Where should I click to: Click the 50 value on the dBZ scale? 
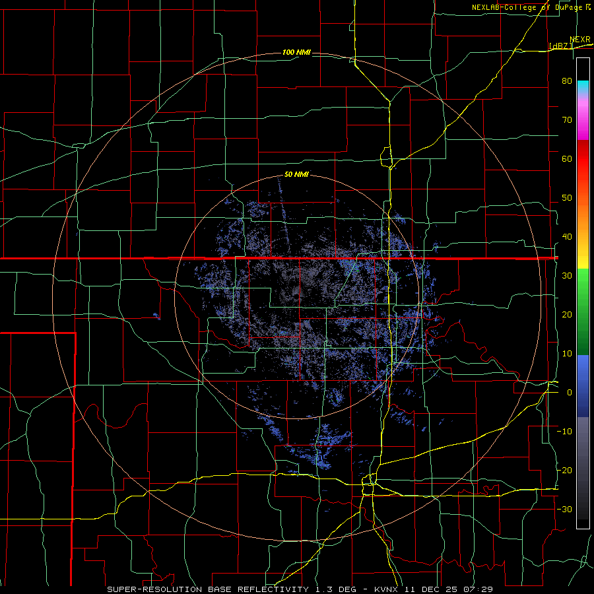point(567,198)
